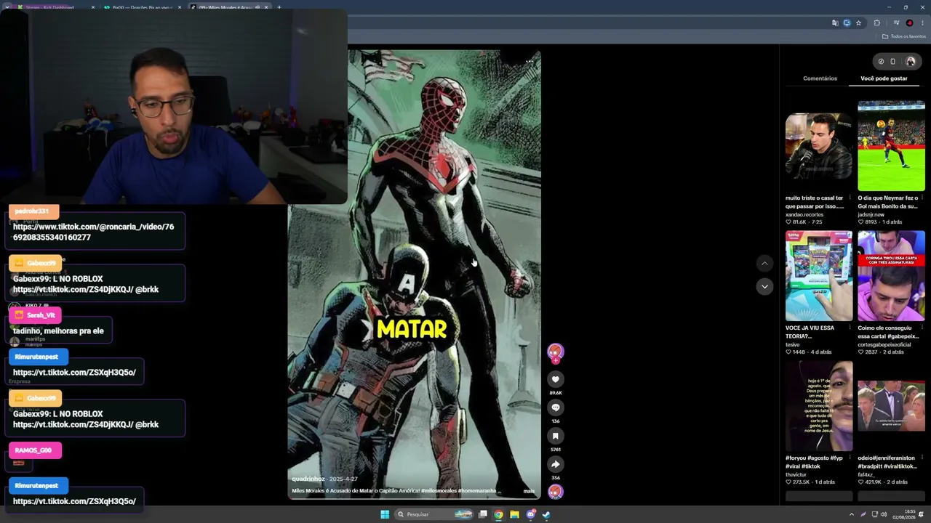Viewport: 931px width, 523px height.
Task: Open the Windows Start menu
Action: [385, 514]
